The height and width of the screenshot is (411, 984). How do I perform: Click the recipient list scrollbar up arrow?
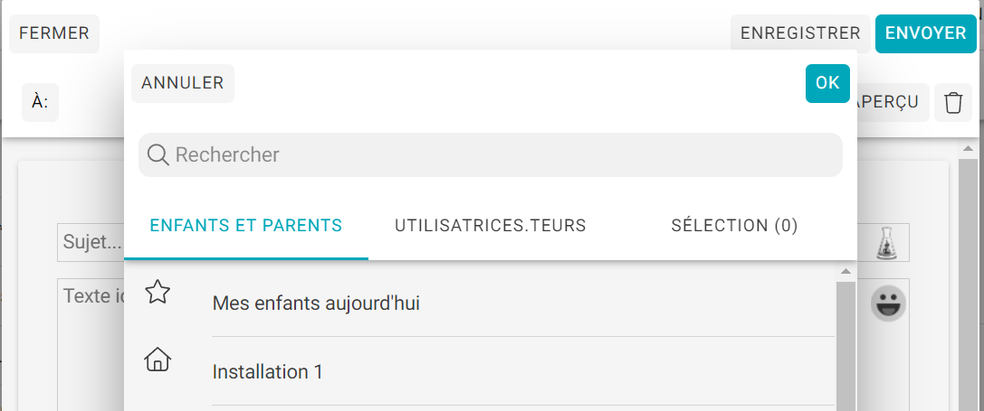(845, 271)
